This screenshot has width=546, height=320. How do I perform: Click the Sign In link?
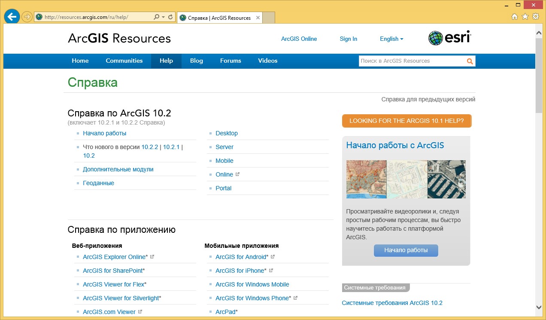point(348,39)
